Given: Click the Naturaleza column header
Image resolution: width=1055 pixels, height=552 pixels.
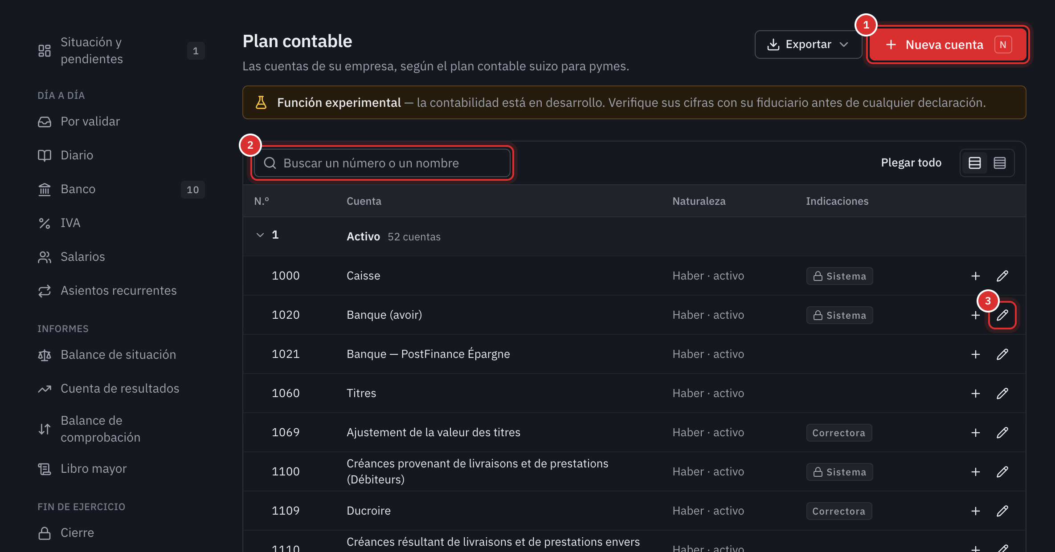Looking at the screenshot, I should click(699, 201).
